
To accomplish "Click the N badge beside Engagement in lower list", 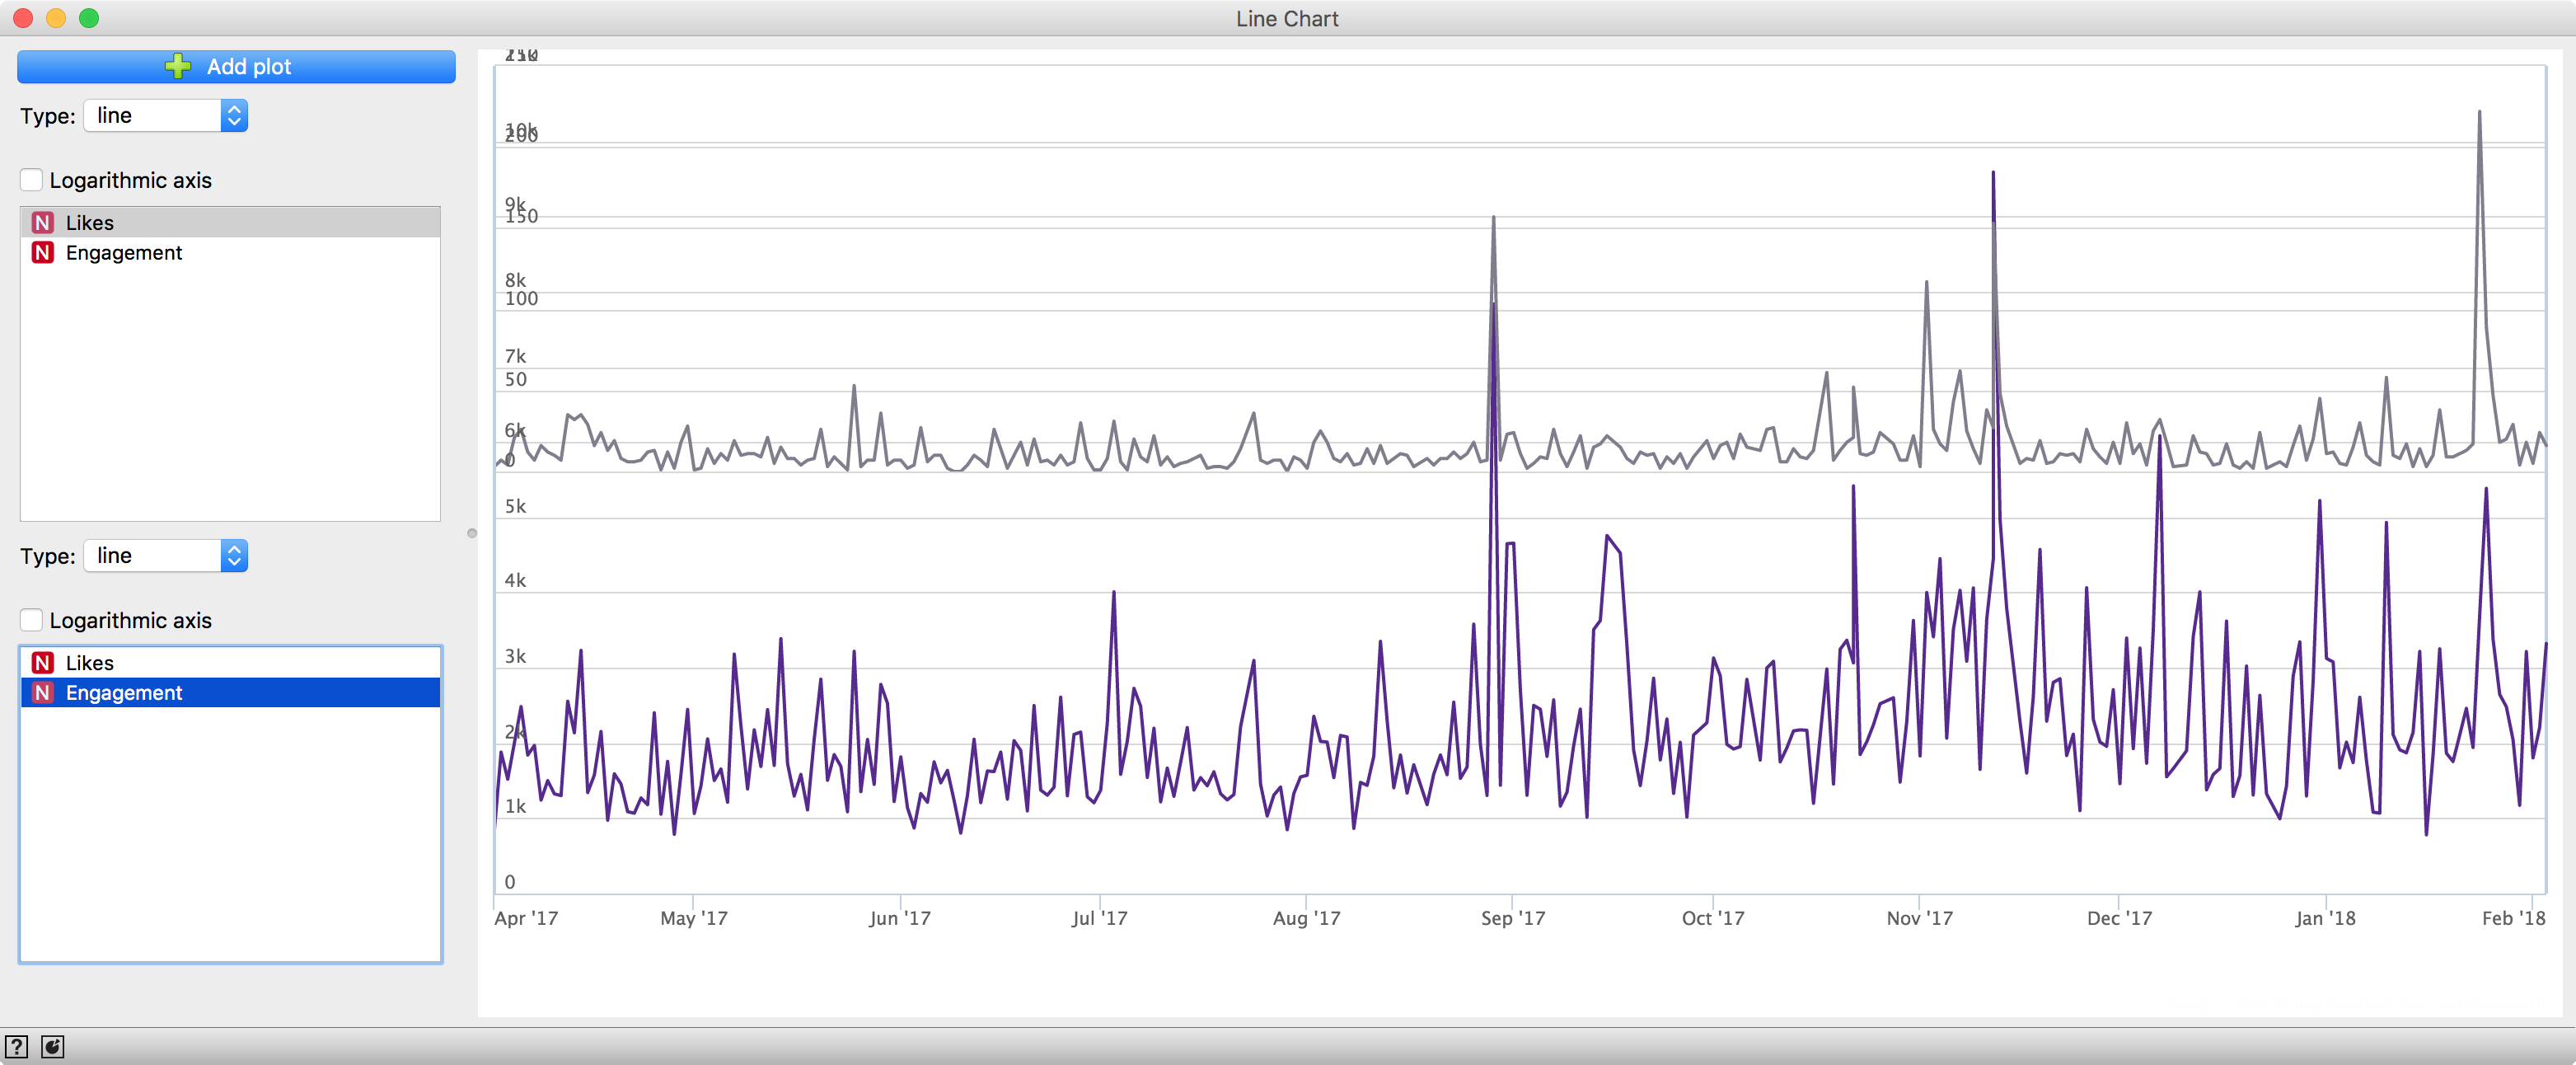I will [42, 693].
